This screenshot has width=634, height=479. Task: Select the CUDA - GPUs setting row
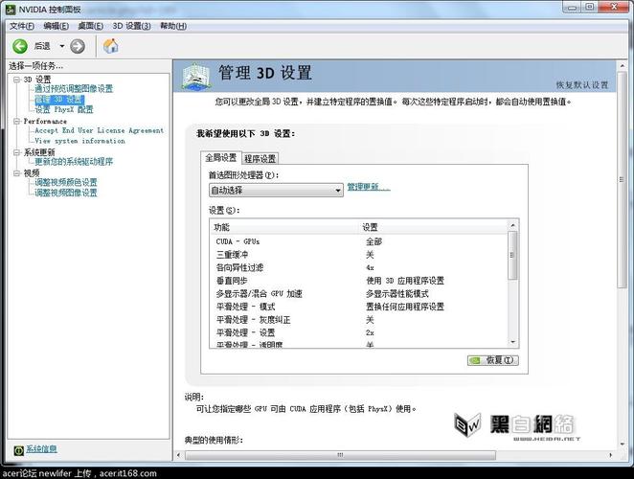point(358,241)
